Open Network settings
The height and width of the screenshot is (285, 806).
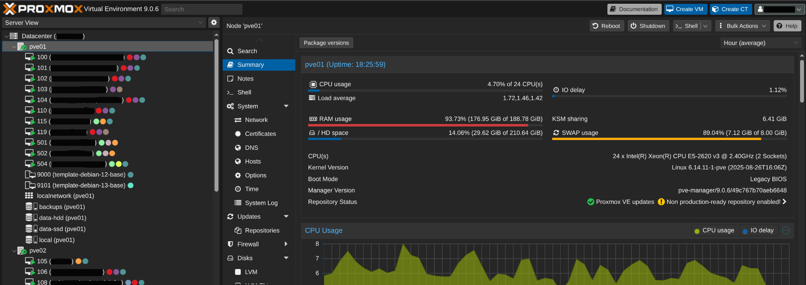[259, 120]
